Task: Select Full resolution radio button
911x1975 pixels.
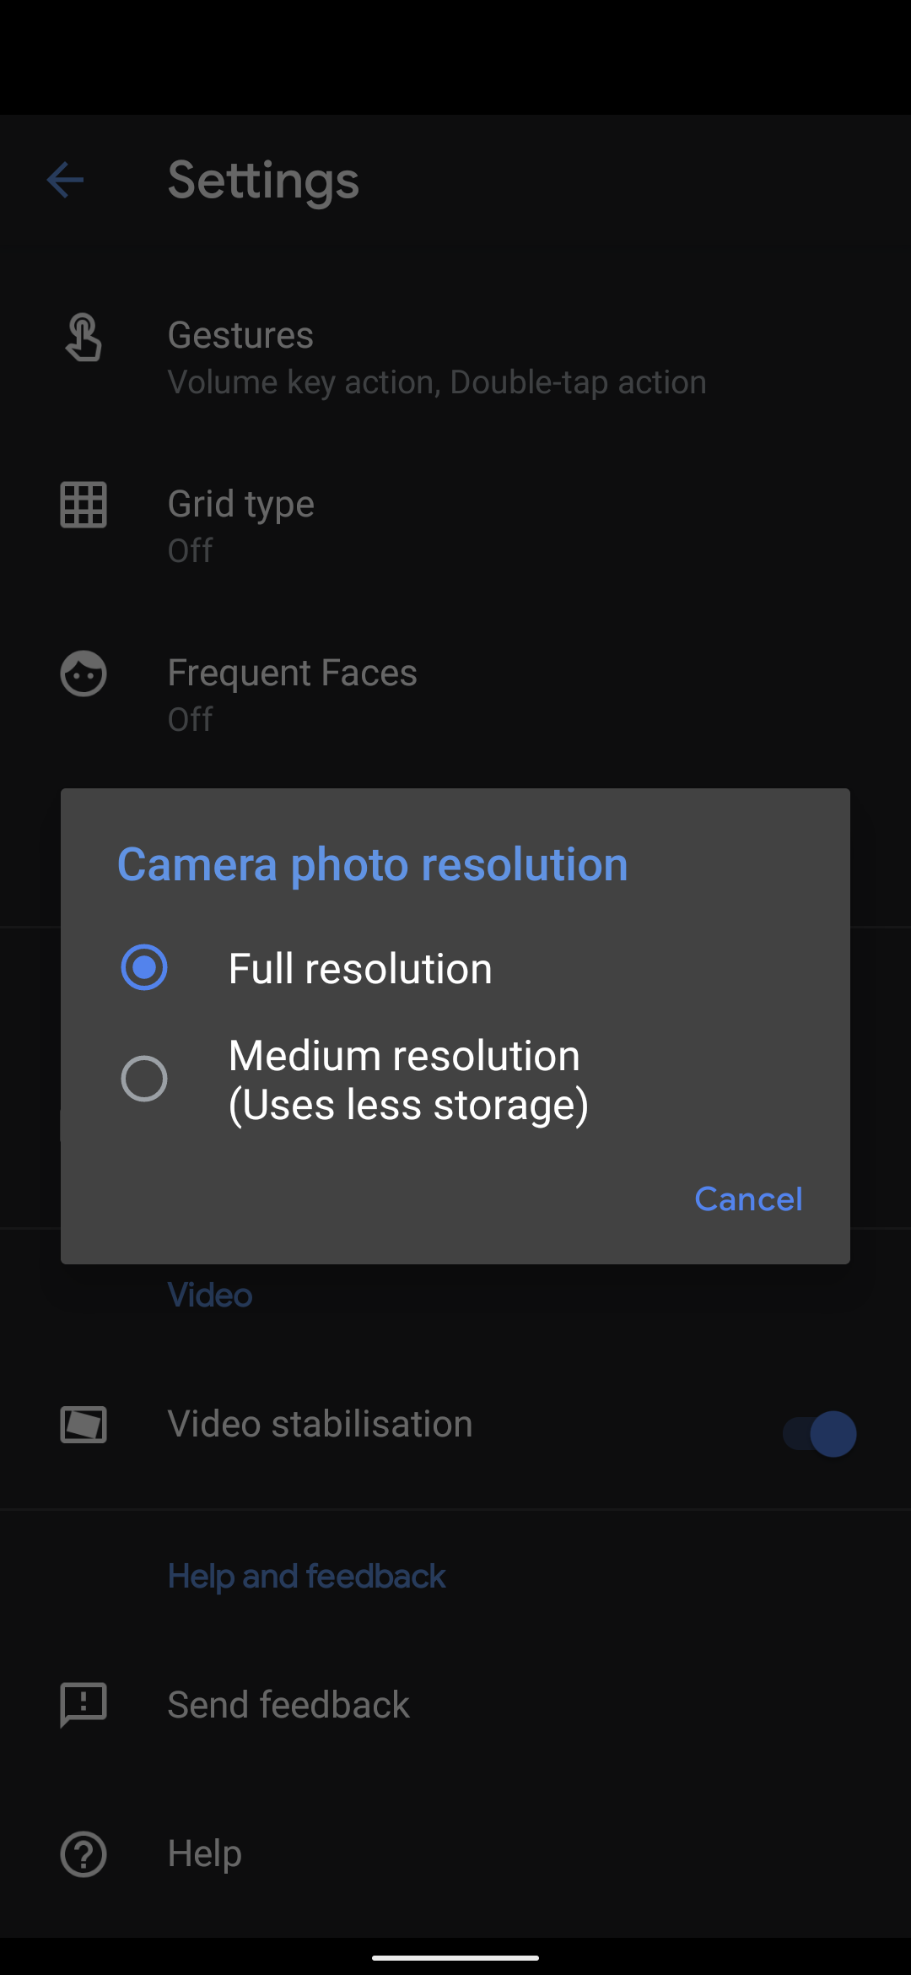Action: click(x=144, y=967)
